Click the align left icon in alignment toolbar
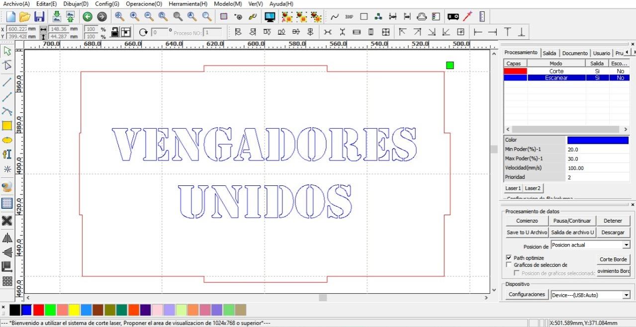This screenshot has width=636, height=327. click(237, 33)
